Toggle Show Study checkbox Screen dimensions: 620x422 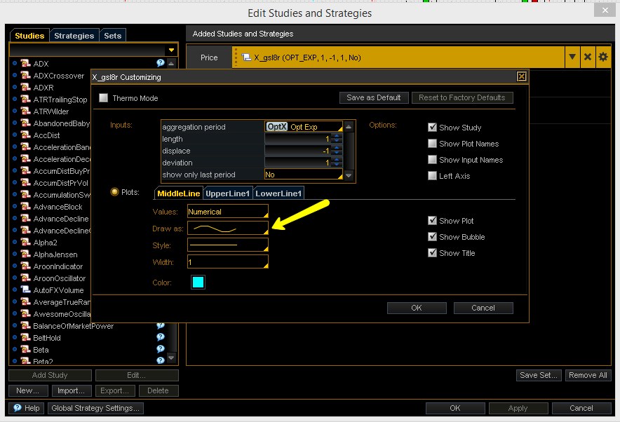tap(432, 128)
